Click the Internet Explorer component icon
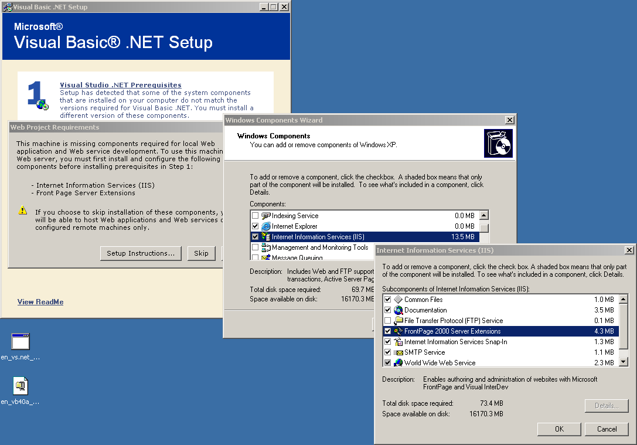This screenshot has width=637, height=445. click(x=266, y=226)
